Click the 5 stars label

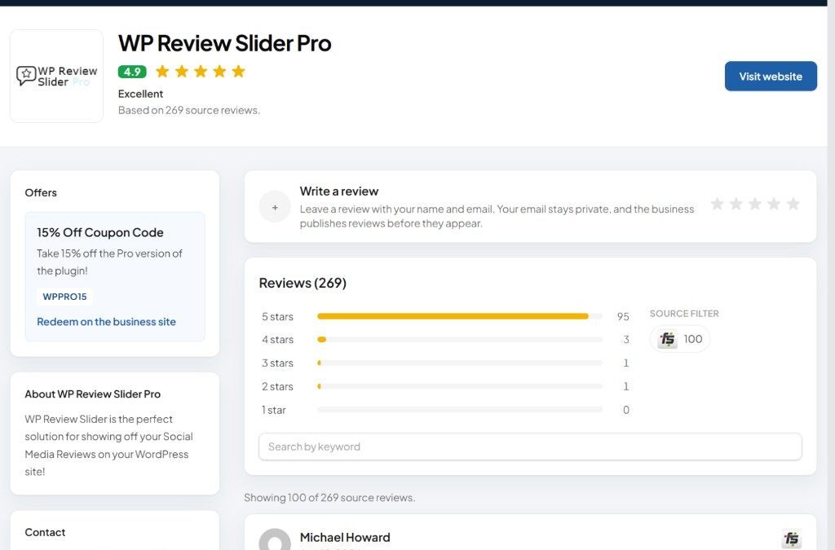pyautogui.click(x=277, y=316)
